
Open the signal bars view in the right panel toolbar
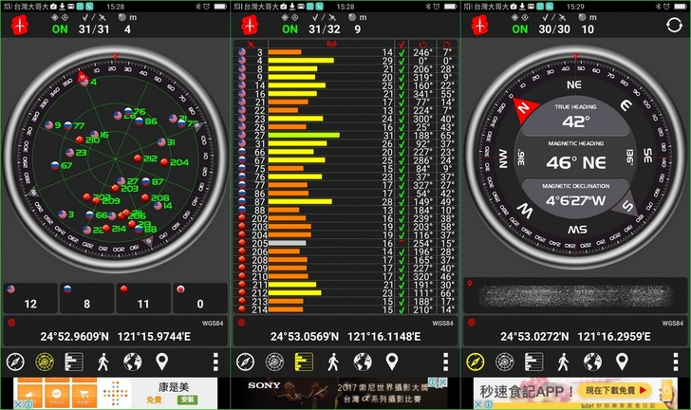tap(533, 362)
